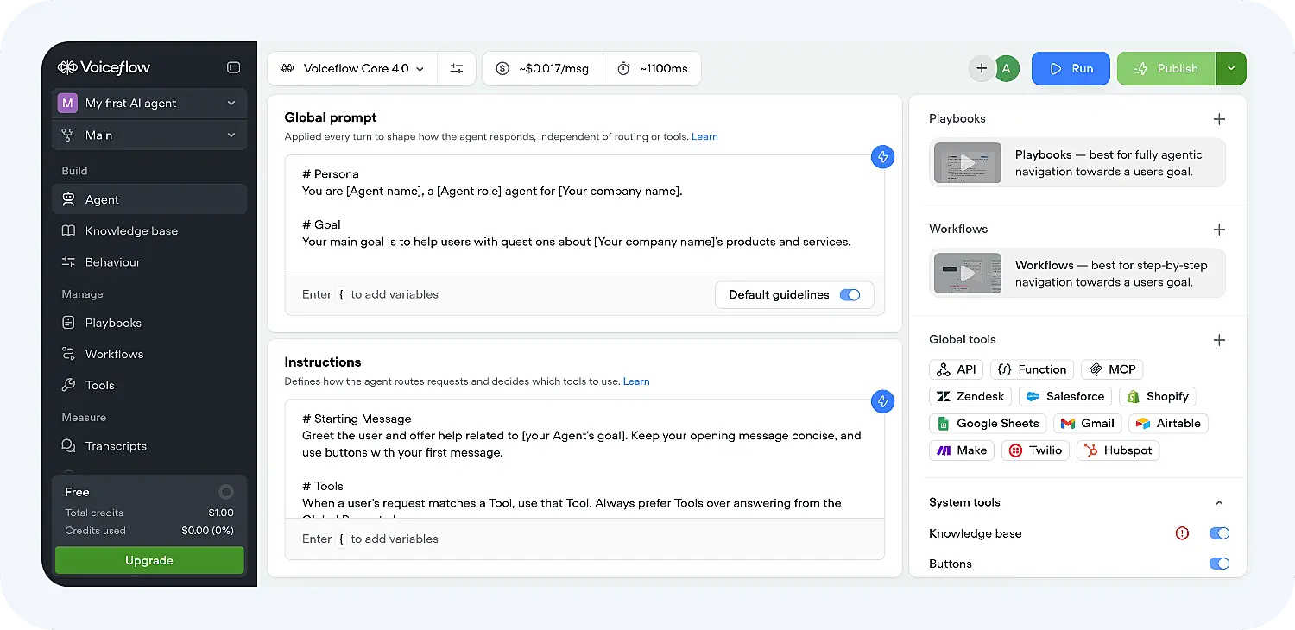Click the latency stopwatch icon

(x=623, y=68)
